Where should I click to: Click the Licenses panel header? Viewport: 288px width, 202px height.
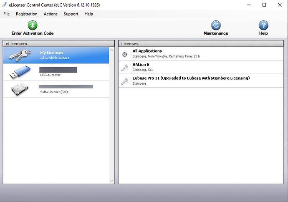pos(201,44)
